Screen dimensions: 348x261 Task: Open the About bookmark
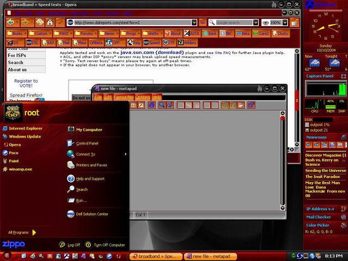173,33
